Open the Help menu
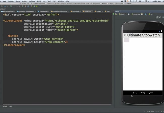This screenshot has height=113, width=164. click(67, 1)
